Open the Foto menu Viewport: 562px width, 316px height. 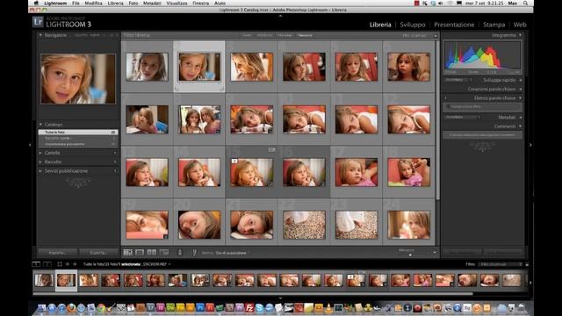pos(133,3)
